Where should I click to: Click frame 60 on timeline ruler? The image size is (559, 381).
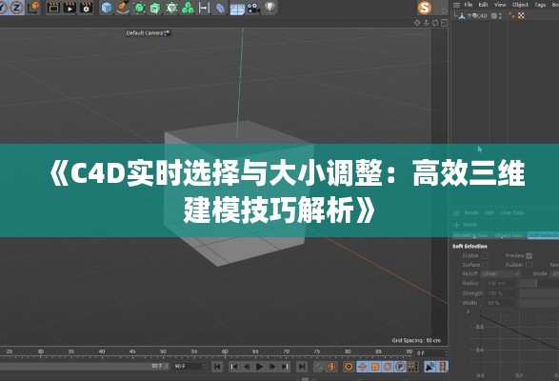[225, 351]
